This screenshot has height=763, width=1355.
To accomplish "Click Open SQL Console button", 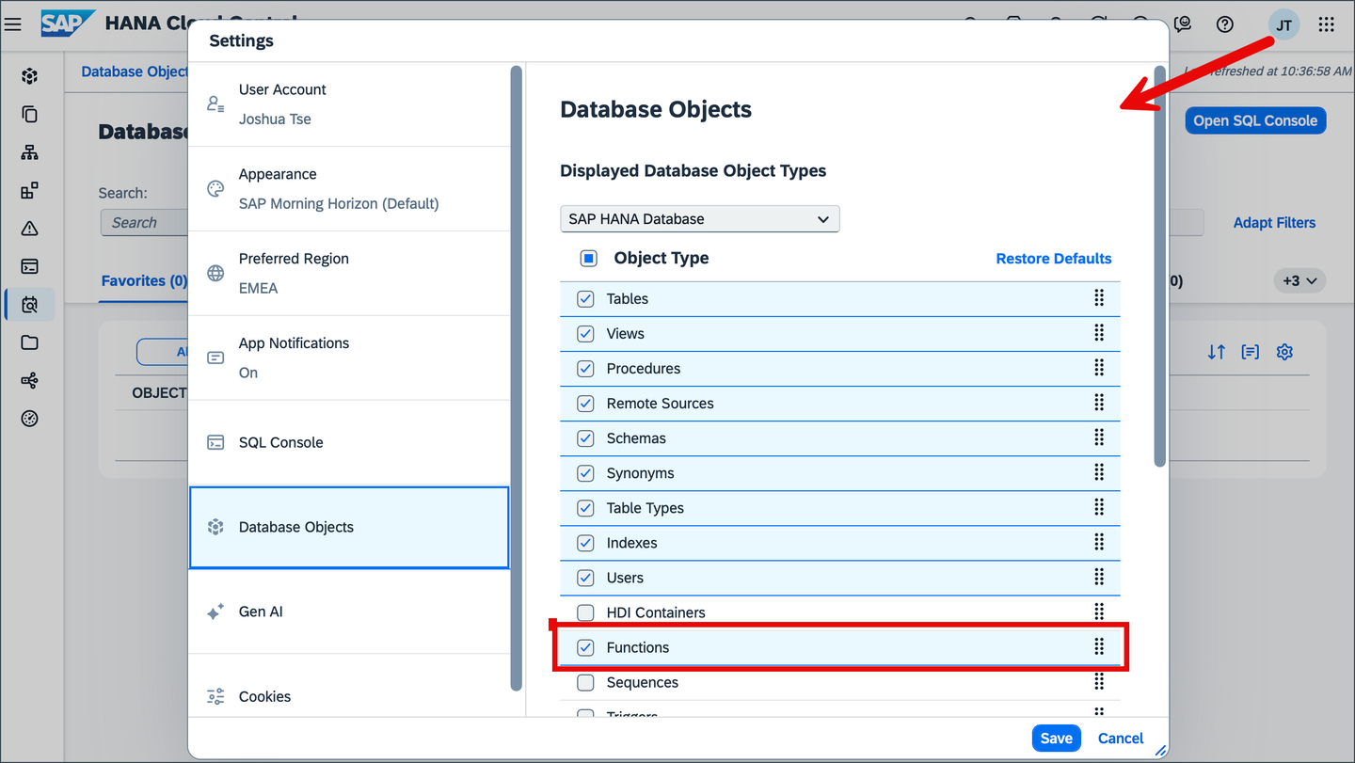I will click(x=1255, y=120).
